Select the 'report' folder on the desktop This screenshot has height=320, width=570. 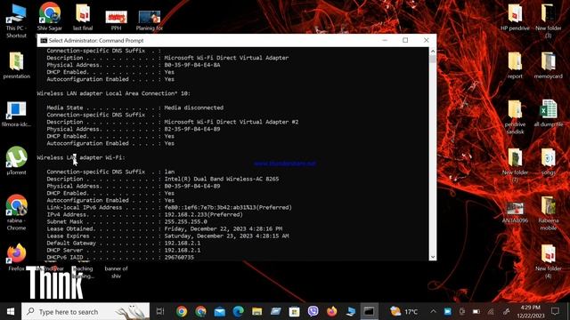tap(515, 61)
